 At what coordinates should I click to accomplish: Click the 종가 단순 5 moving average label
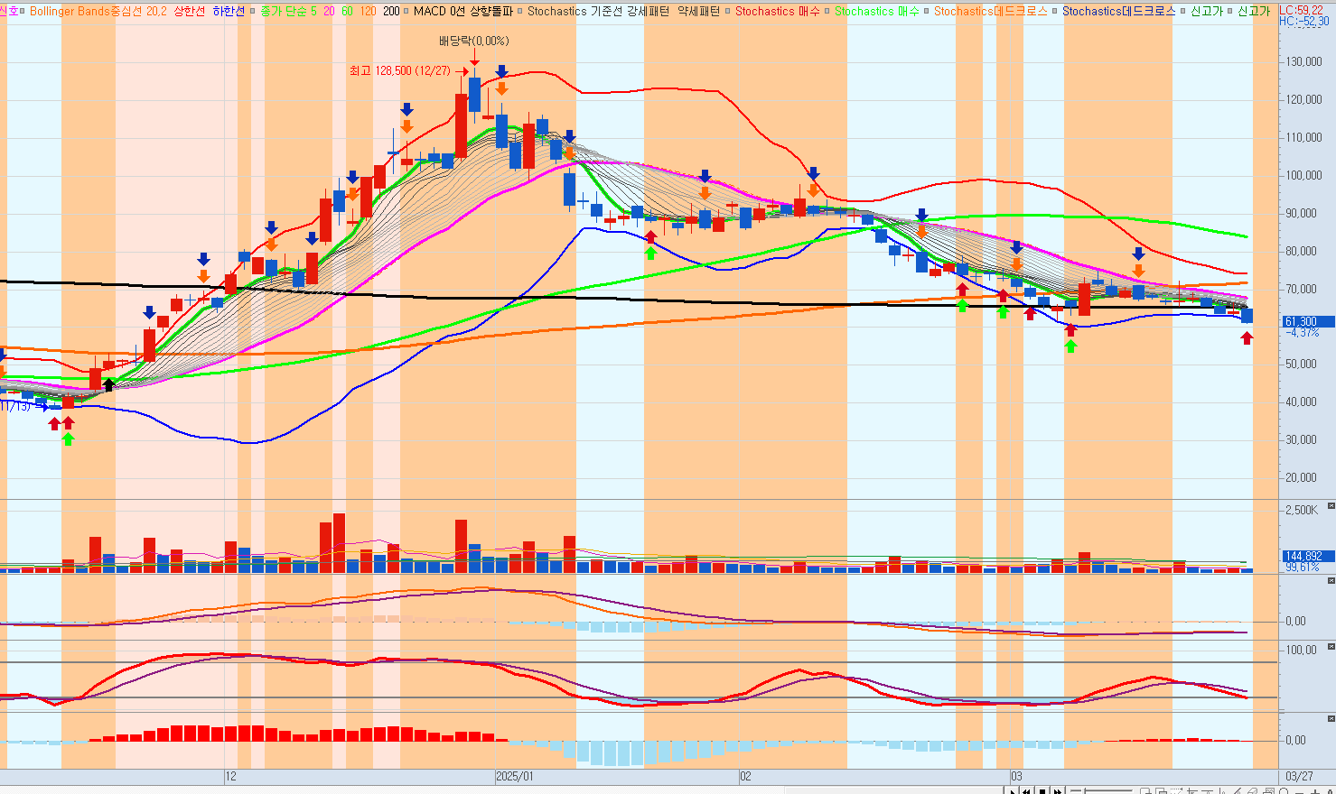click(x=288, y=12)
